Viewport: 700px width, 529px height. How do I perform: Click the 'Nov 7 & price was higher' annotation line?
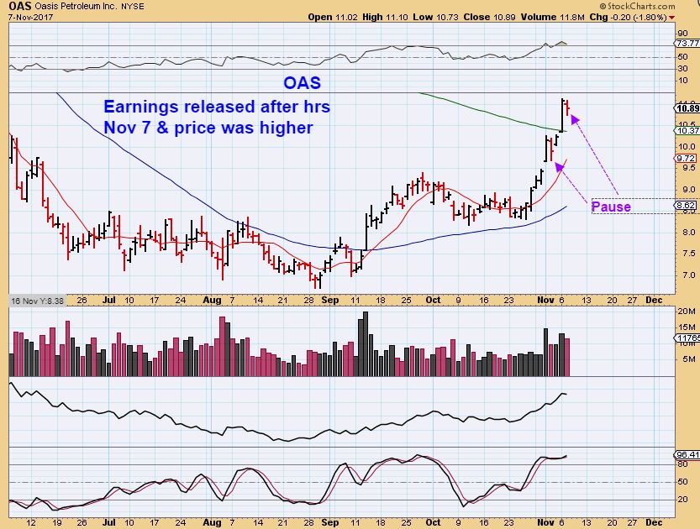tap(208, 128)
